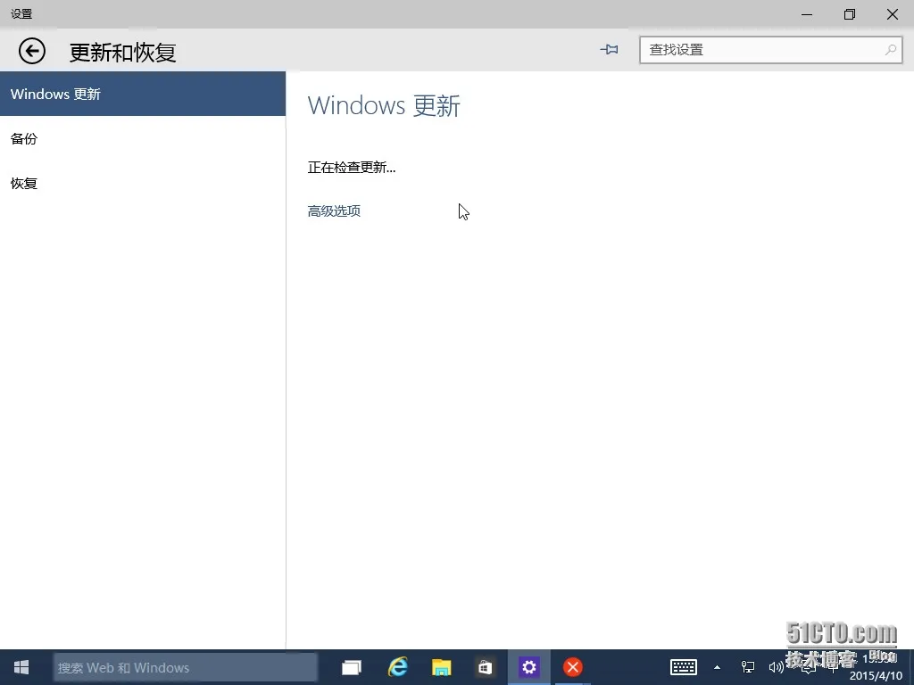Image resolution: width=914 pixels, height=685 pixels.
Task: Launch Internet Explorer from the taskbar
Action: (x=397, y=667)
